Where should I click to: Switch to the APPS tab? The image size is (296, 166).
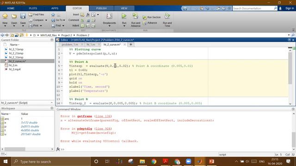point(55,8)
